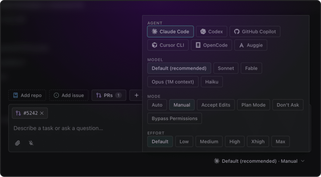Set mode to Manual

182,105
